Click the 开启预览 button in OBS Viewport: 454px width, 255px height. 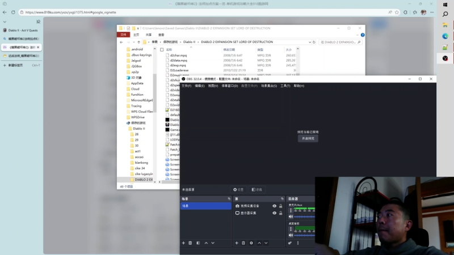308,138
